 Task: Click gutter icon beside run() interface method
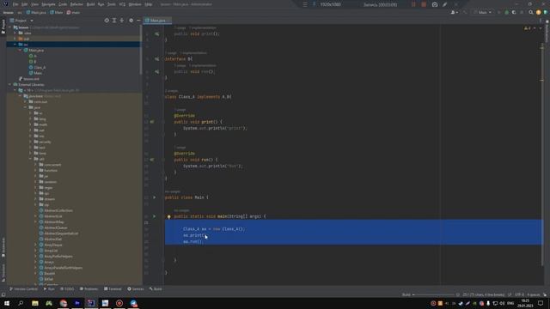156,71
